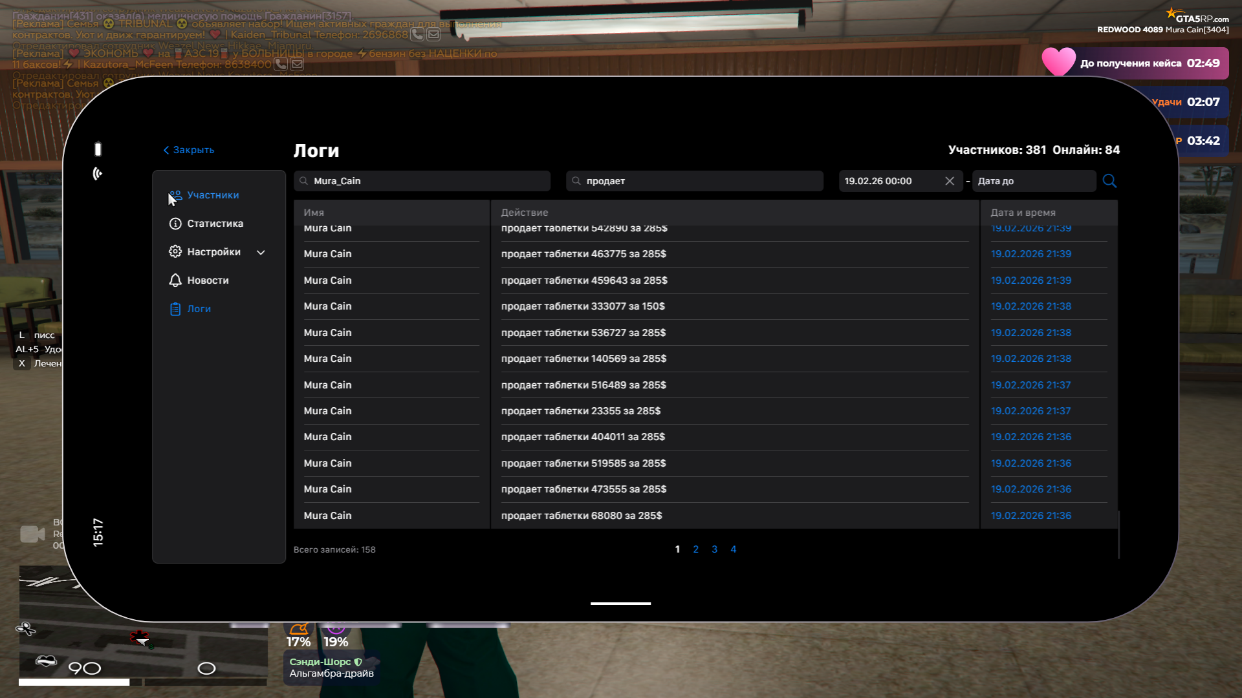
Task: Expand the Настройки chevron arrow
Action: click(261, 253)
